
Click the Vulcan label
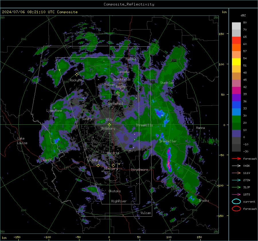coord(146,213)
